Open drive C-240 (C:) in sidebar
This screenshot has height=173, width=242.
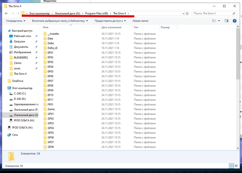tap(20, 93)
